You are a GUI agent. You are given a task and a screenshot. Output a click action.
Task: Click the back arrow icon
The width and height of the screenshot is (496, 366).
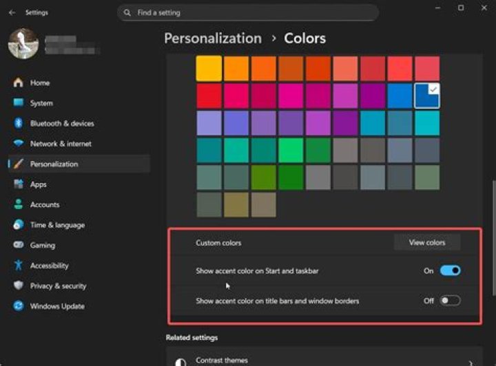click(x=12, y=12)
